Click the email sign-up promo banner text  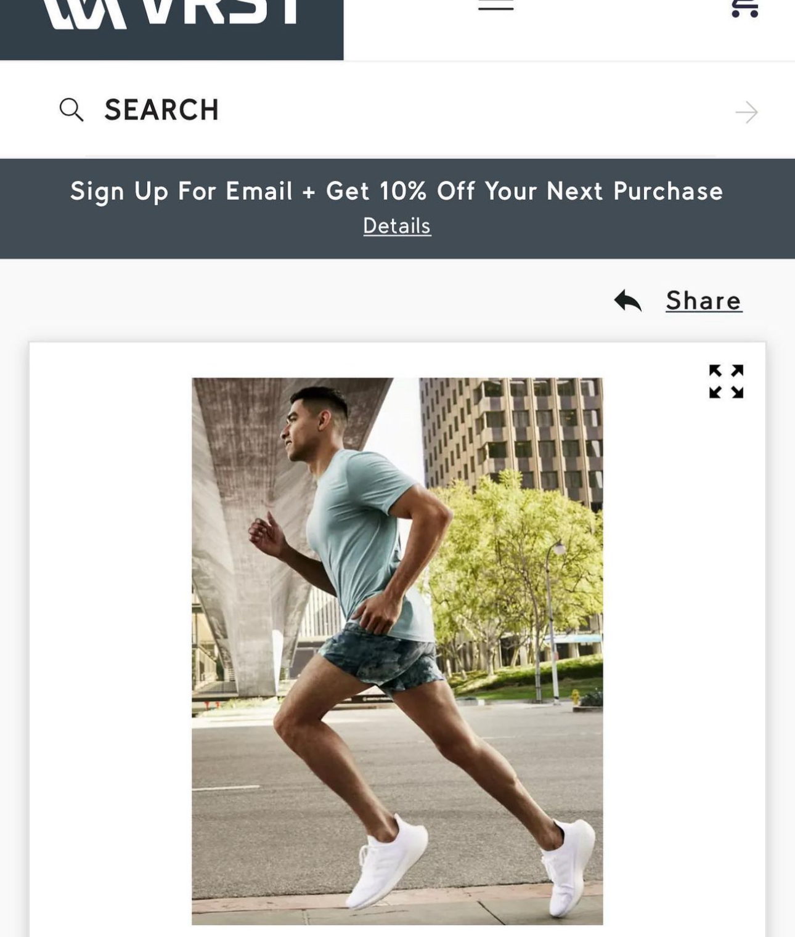396,191
